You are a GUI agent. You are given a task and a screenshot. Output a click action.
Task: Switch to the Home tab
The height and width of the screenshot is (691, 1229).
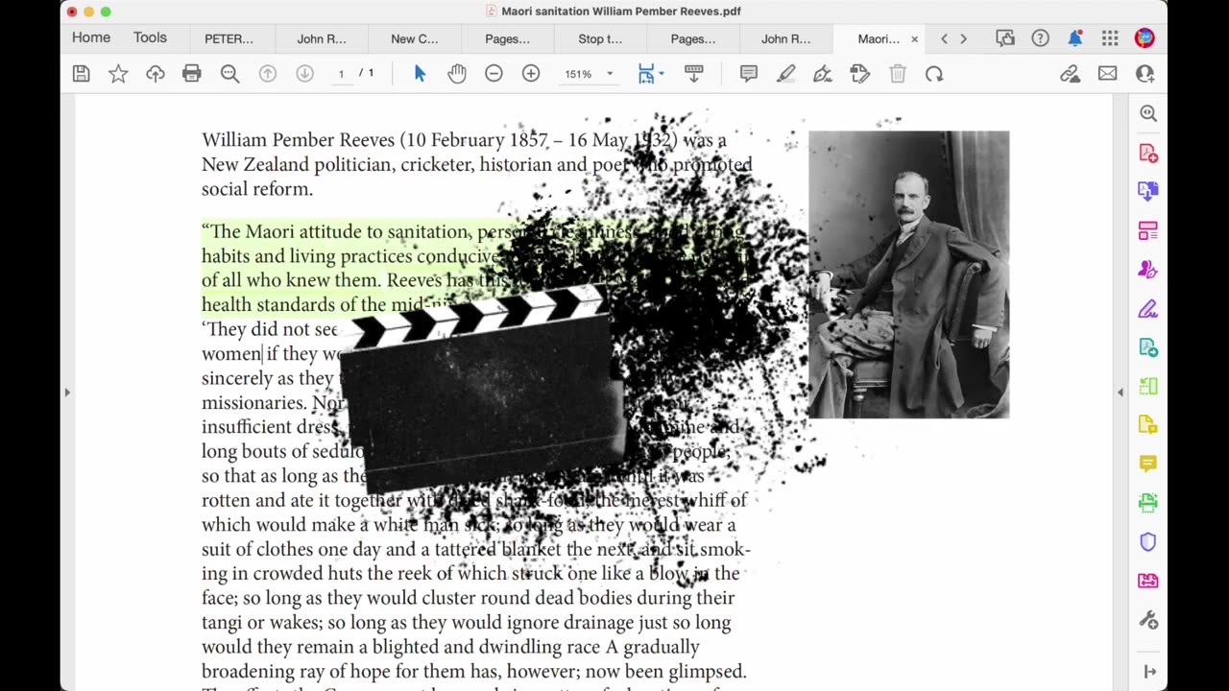click(x=91, y=37)
